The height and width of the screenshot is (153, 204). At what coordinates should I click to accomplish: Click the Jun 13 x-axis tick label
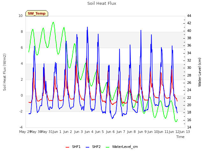pos(185,132)
